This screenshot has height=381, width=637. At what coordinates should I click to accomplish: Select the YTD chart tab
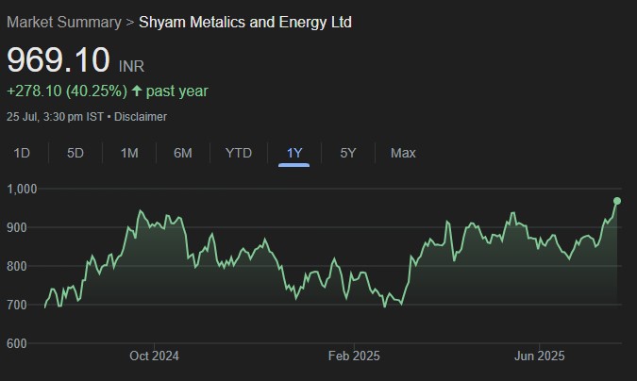(239, 153)
